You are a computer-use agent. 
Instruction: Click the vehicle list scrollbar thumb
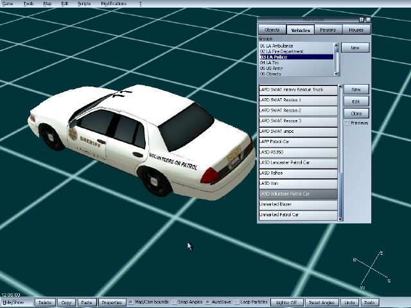[x=340, y=194]
